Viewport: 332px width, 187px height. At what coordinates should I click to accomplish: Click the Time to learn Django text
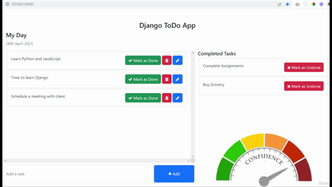tap(30, 77)
